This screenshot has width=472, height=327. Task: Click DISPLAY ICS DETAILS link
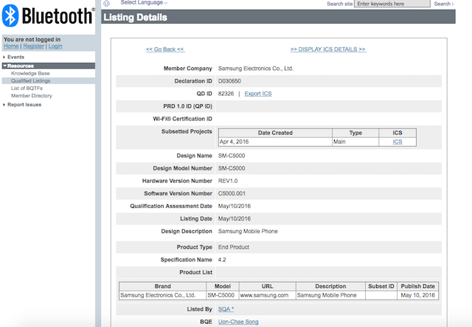327,49
